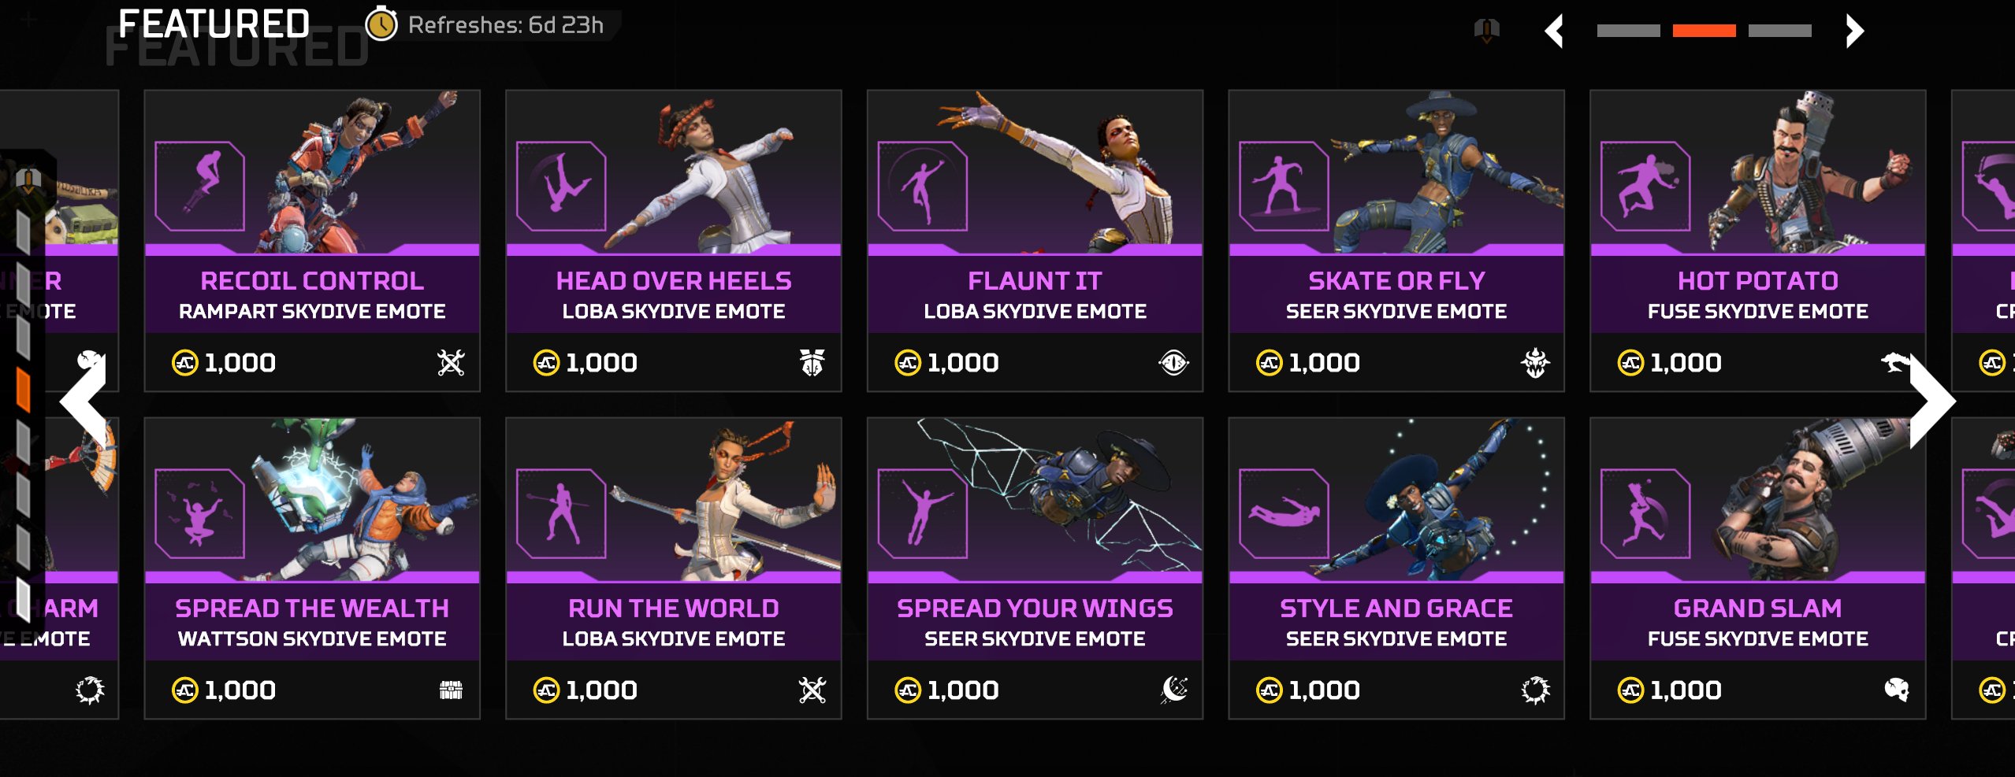Click the Recoil Control emote pose icon

199,187
